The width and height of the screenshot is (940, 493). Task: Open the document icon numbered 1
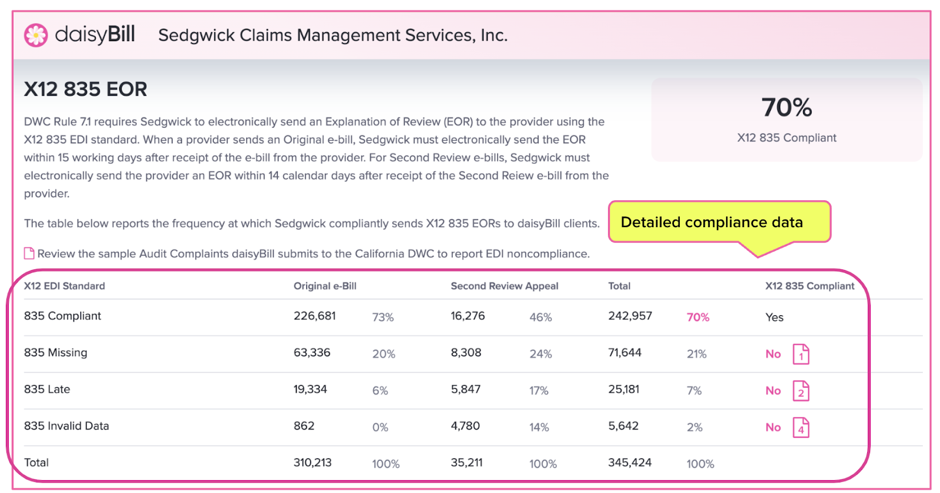pyautogui.click(x=801, y=354)
